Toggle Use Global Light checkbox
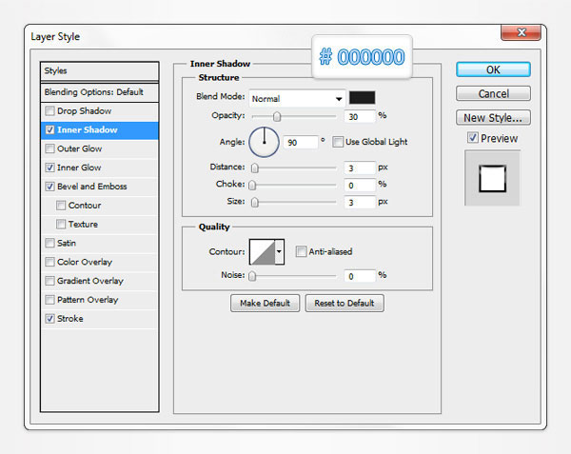This screenshot has width=571, height=454. tap(339, 142)
